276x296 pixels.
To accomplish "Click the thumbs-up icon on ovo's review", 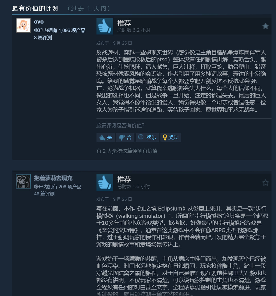I will (x=105, y=26).
